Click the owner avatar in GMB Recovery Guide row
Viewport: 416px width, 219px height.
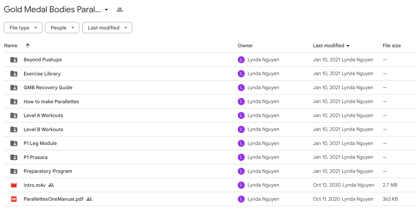pos(241,88)
